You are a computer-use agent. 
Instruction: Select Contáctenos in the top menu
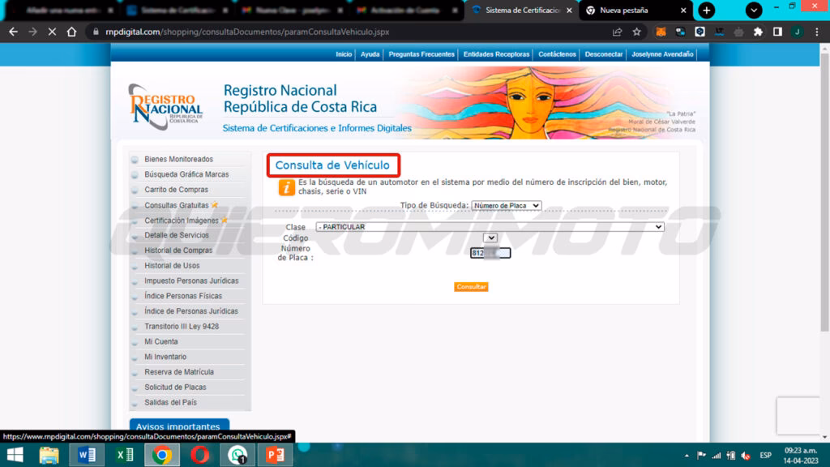pyautogui.click(x=557, y=54)
